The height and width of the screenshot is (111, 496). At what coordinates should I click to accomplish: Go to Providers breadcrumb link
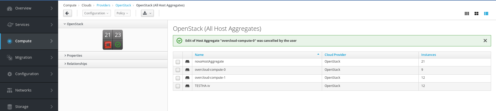click(103, 5)
